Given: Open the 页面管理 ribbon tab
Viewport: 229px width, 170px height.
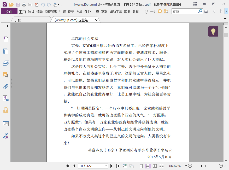Looking at the screenshot, I should click(51, 12).
